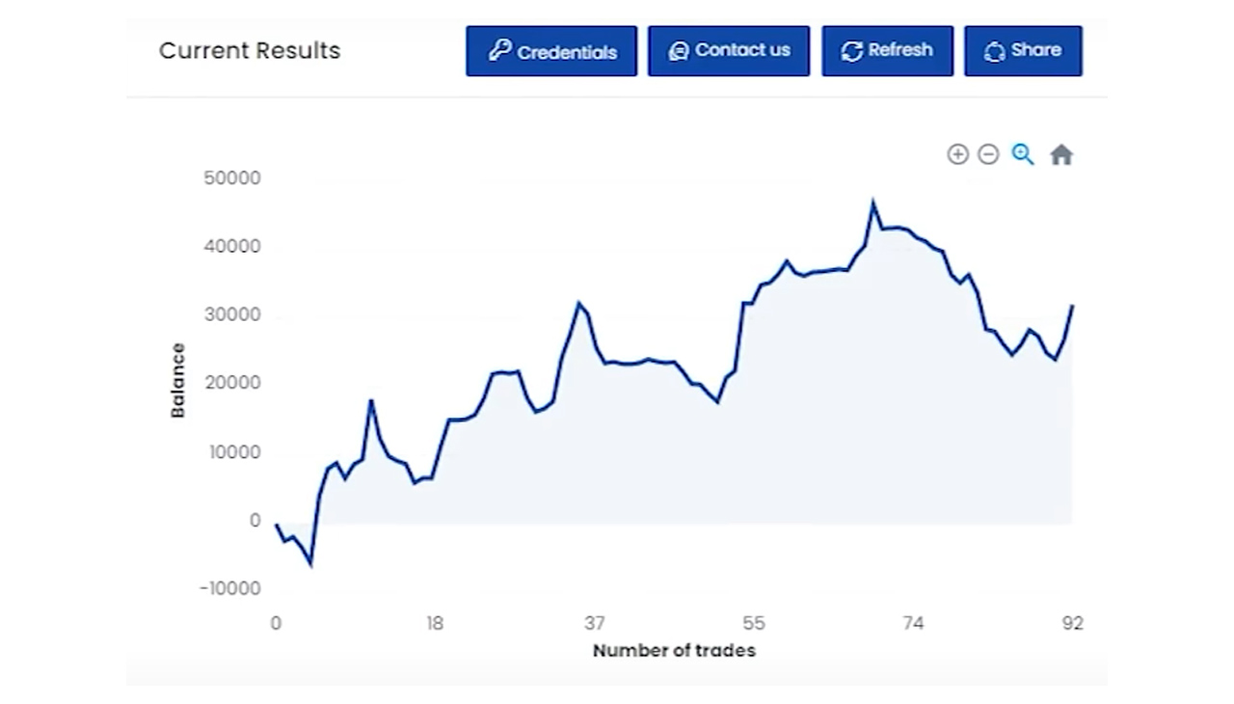The height and width of the screenshot is (704, 1234).
Task: Reset chart zoom with home icon
Action: 1061,154
